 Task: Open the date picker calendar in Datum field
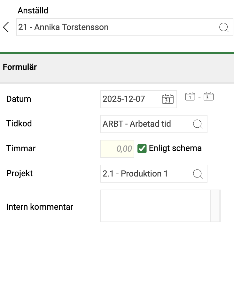pos(168,99)
